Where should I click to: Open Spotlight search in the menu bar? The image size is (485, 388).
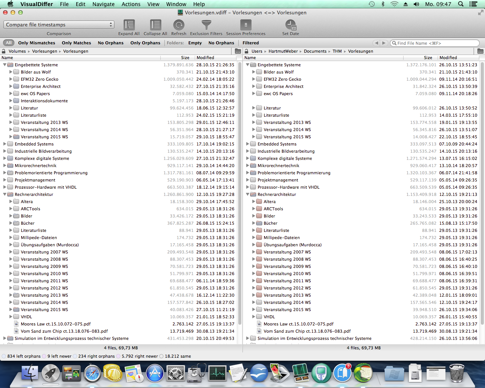click(x=461, y=4)
